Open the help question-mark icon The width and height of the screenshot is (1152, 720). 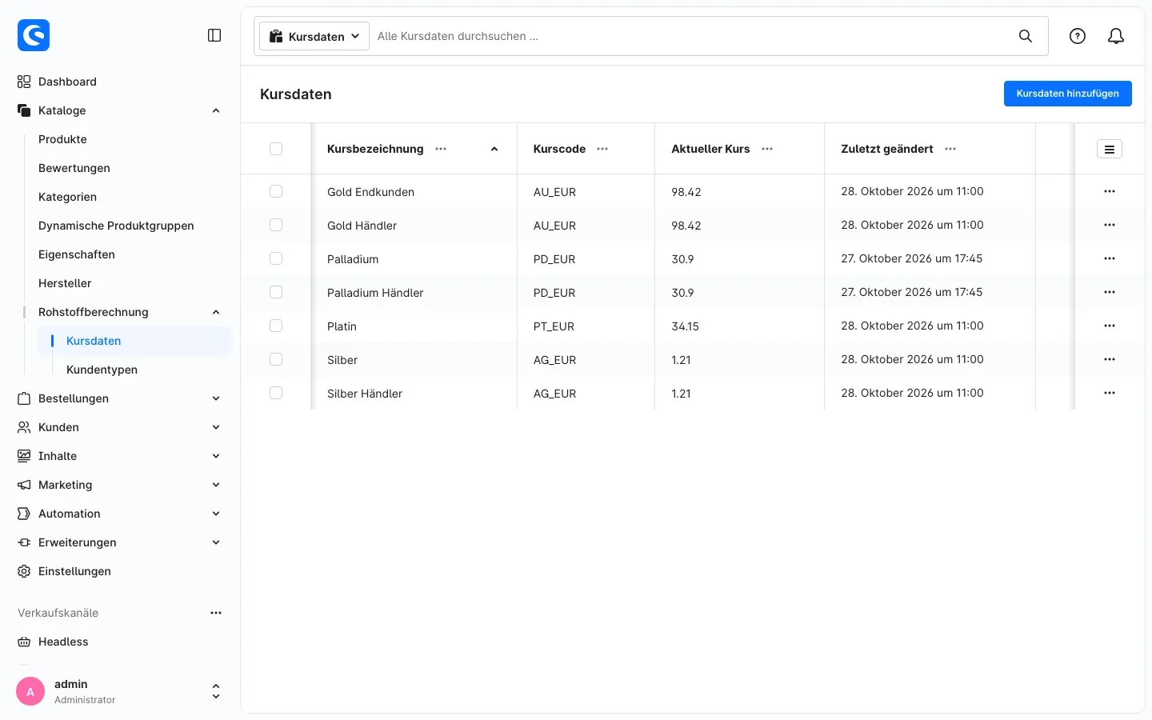point(1078,36)
